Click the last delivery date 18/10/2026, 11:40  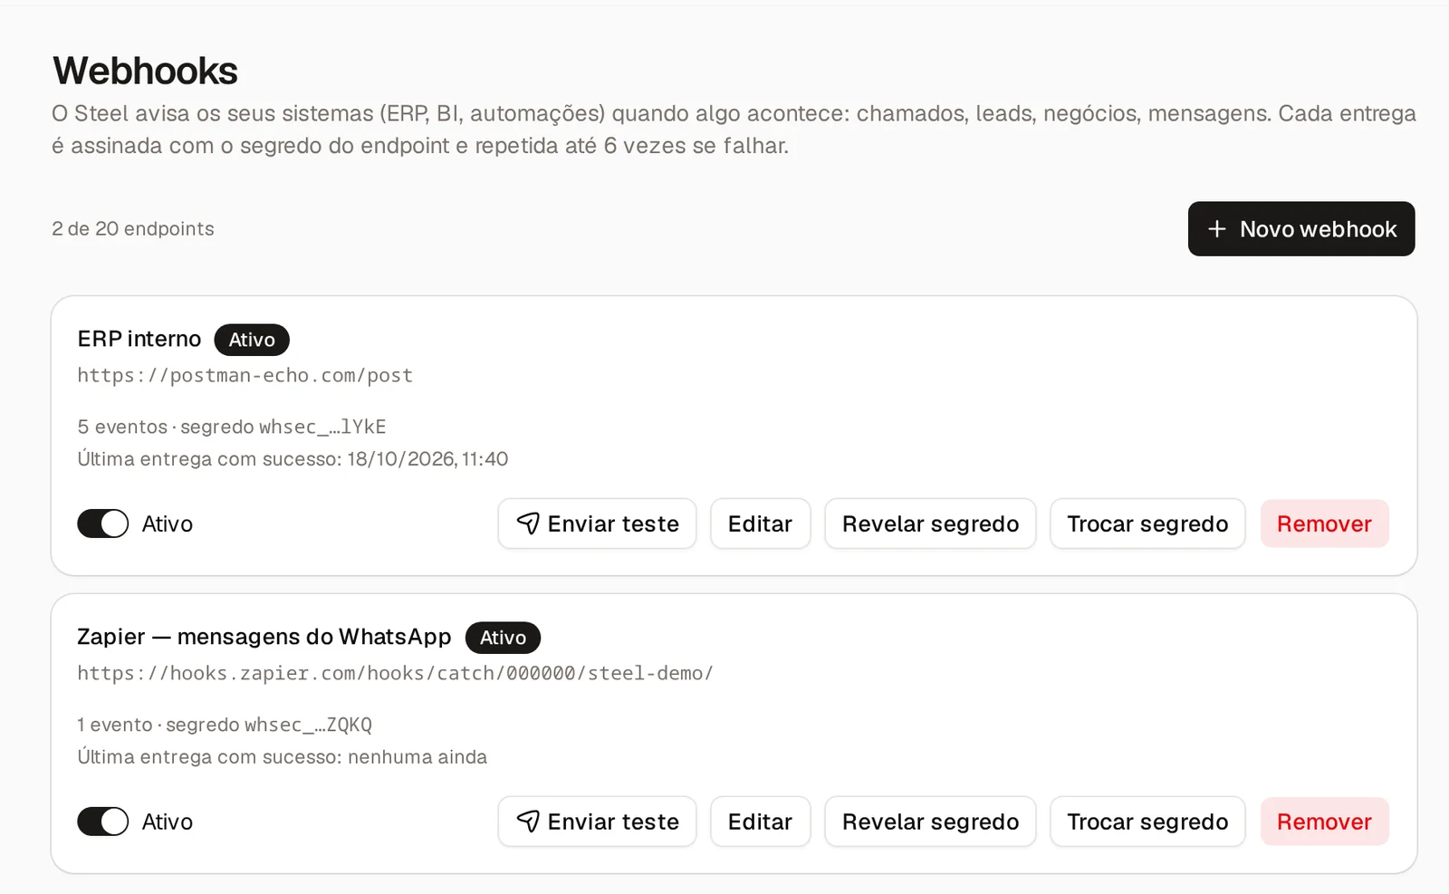click(427, 459)
